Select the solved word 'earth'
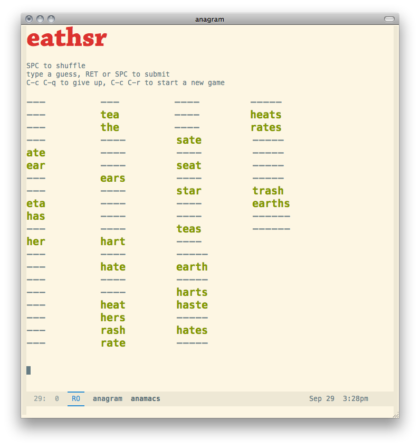Screen dimensions: 420x447 192,267
